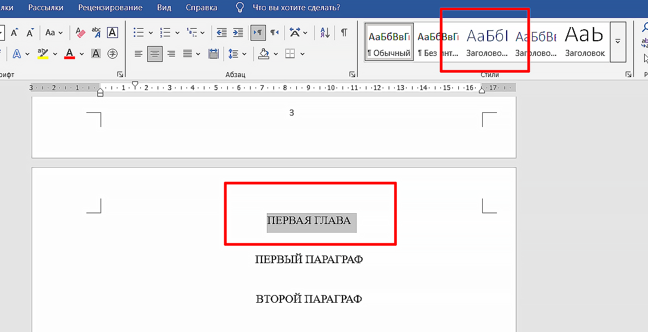
Task: Apply red font color
Action: 70,54
